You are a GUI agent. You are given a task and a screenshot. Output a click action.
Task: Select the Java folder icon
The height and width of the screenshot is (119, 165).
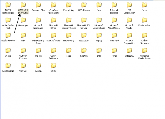coord(144,5)
